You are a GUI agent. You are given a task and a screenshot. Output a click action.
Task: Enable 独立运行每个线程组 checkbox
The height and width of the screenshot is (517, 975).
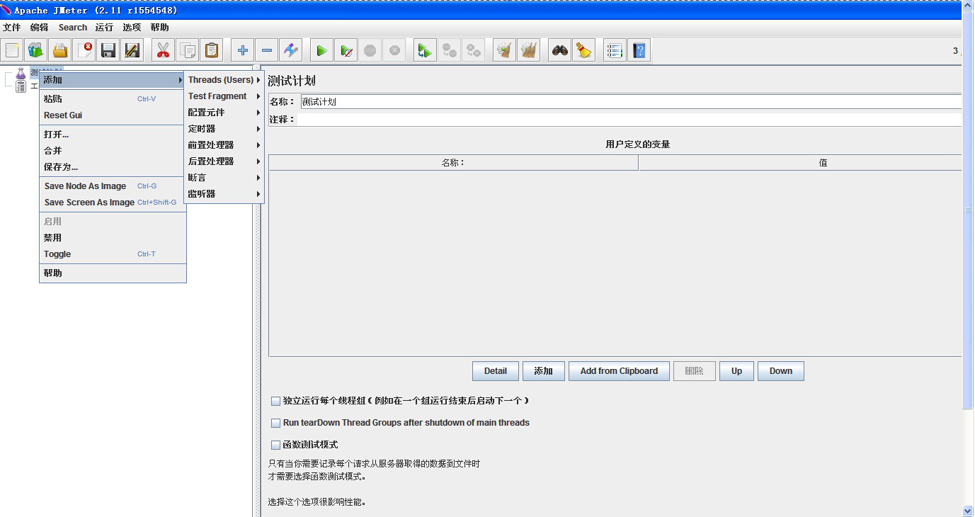point(276,401)
